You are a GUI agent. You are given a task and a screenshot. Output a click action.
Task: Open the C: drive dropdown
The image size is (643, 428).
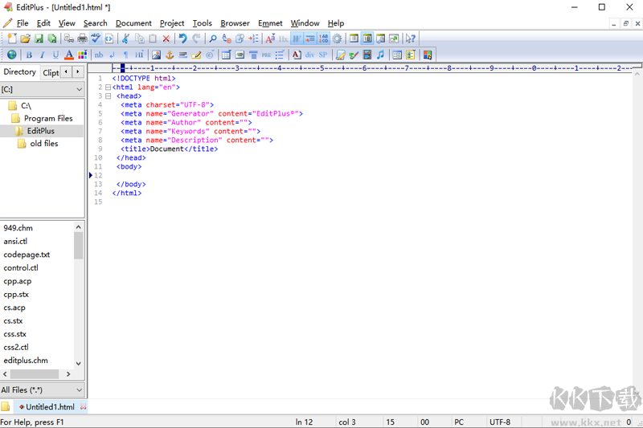pyautogui.click(x=78, y=90)
